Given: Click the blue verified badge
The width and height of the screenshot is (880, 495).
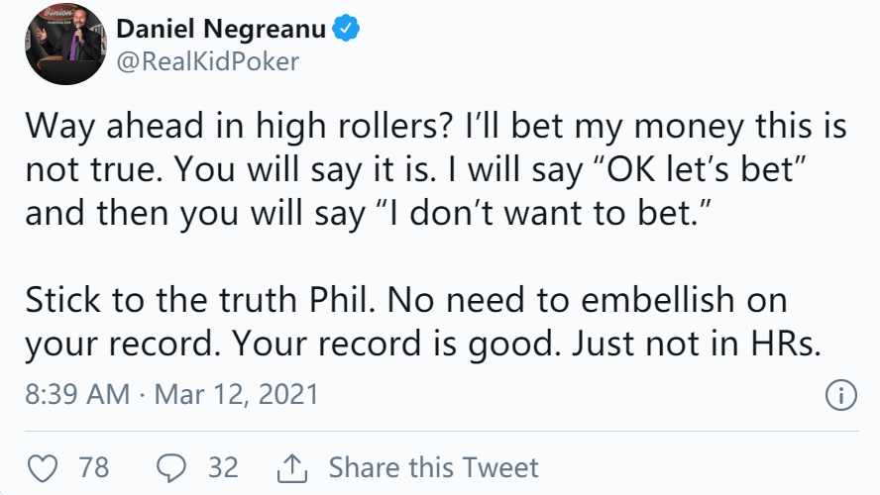Looking at the screenshot, I should 346,28.
